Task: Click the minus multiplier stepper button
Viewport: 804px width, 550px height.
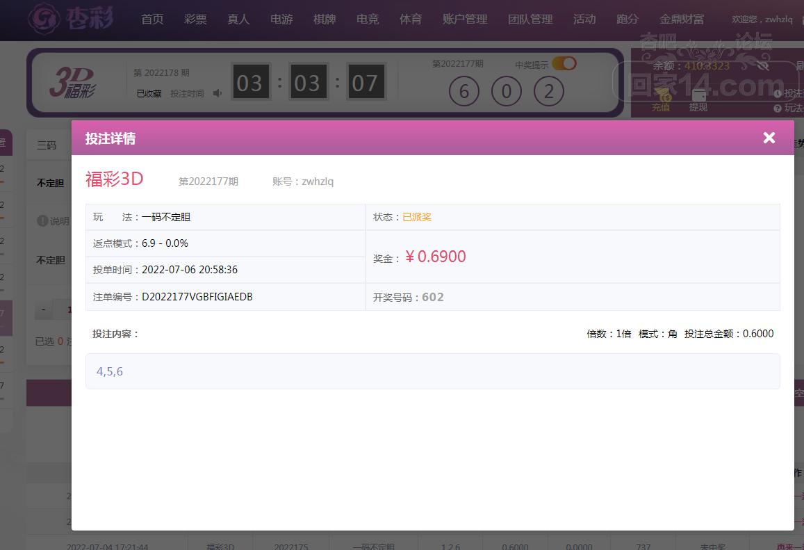Action: (x=44, y=309)
